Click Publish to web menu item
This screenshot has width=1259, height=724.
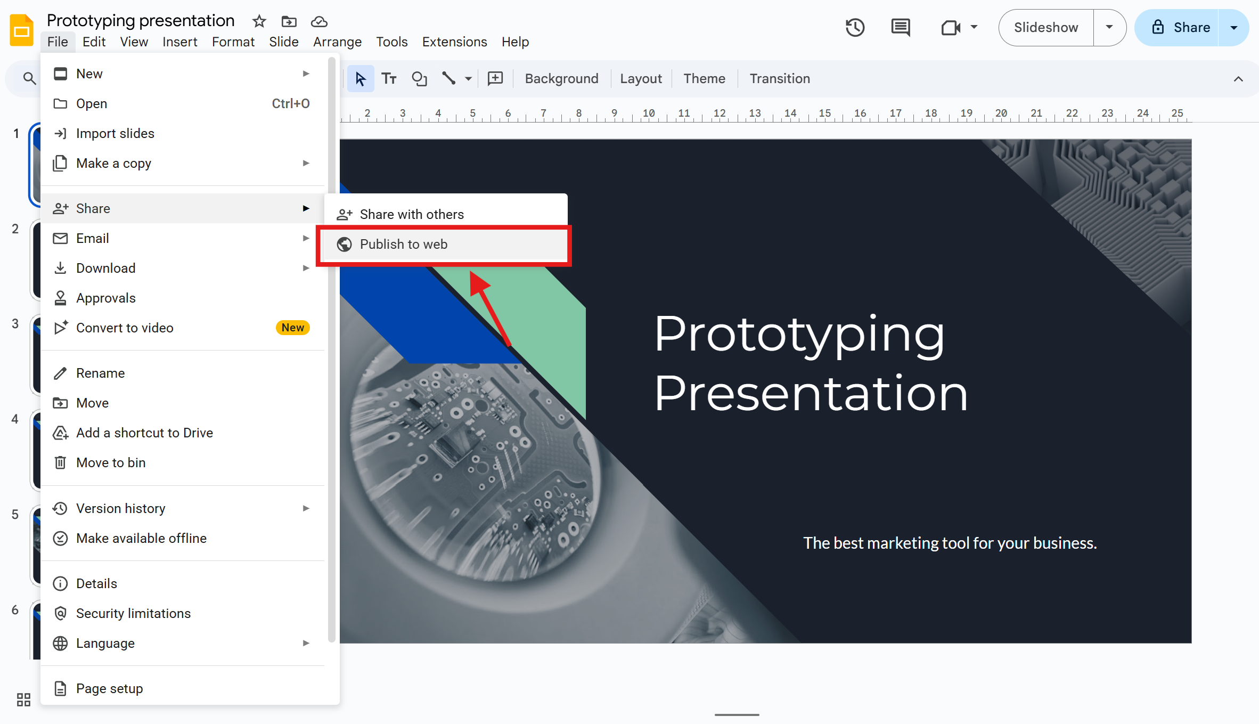coord(403,245)
